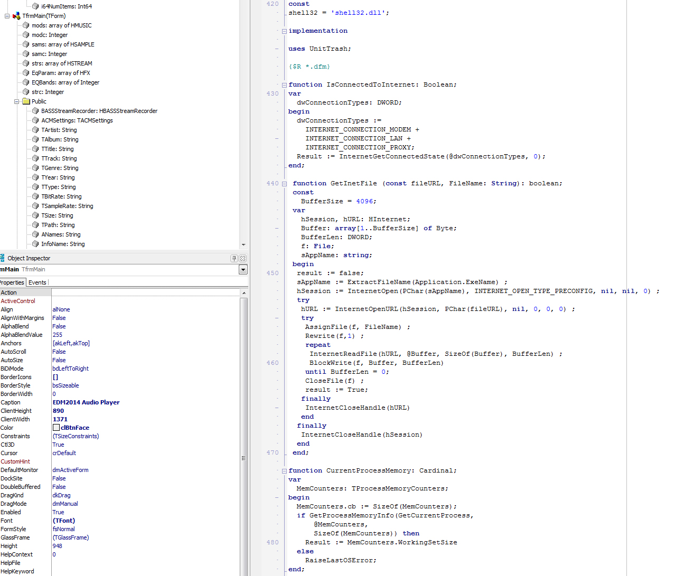Fold the GetInetFile function block
Viewport: 675px width, 576px height.
coord(284,184)
